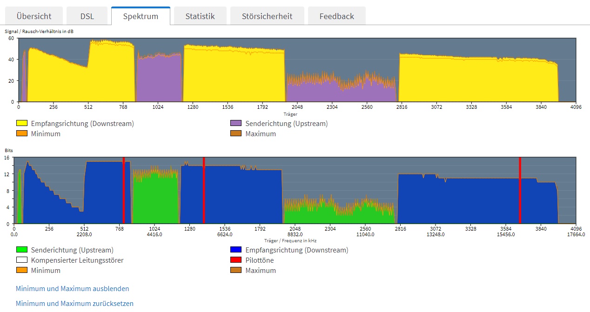
Task: Click Minimum und Maximum ausblenden link
Action: [73, 289]
